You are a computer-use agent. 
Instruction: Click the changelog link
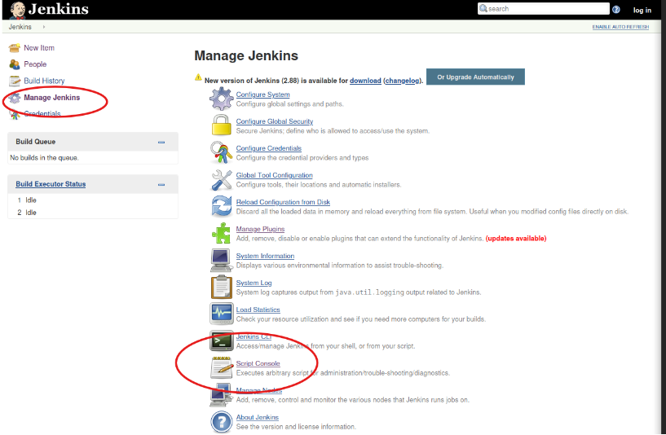tap(401, 81)
